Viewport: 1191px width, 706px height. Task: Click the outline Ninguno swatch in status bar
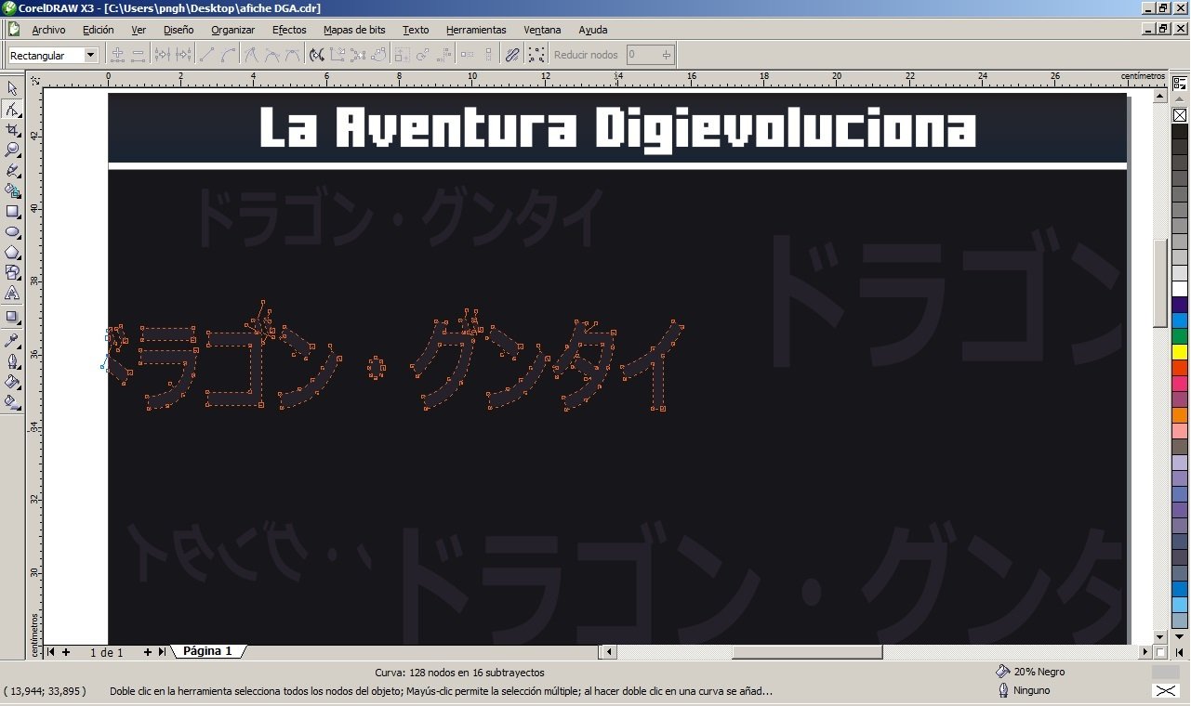tap(1165, 690)
